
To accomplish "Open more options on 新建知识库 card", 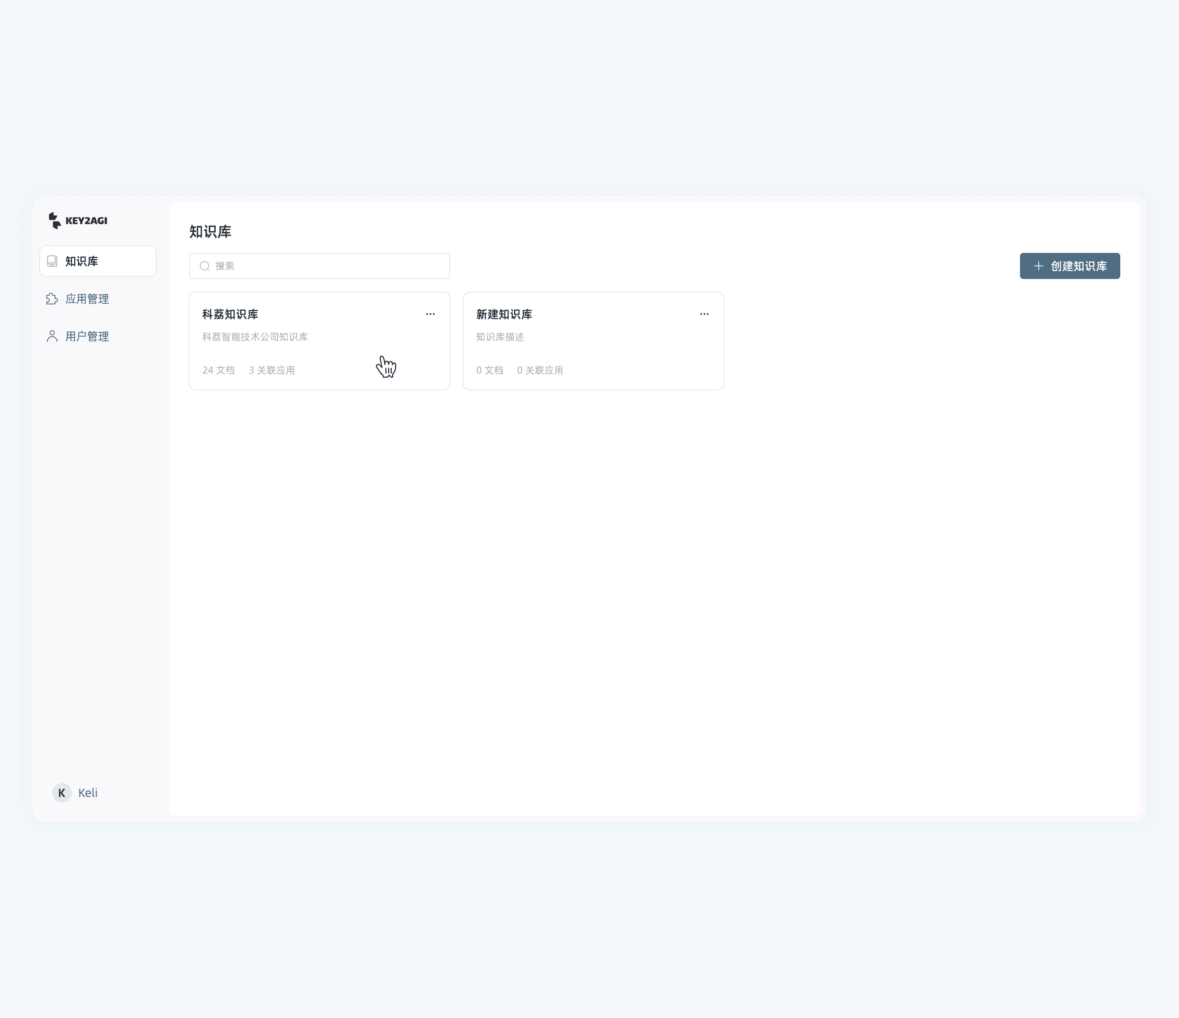I will (704, 314).
